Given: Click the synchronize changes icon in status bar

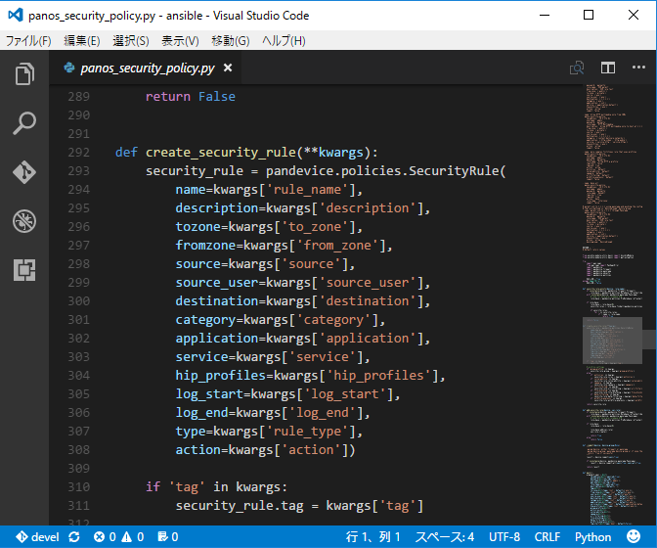Looking at the screenshot, I should [74, 537].
